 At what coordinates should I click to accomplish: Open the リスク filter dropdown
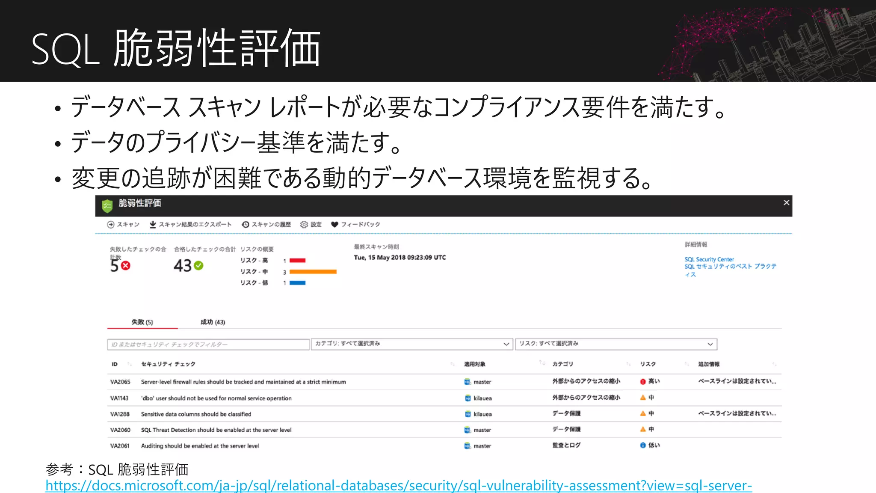click(616, 344)
